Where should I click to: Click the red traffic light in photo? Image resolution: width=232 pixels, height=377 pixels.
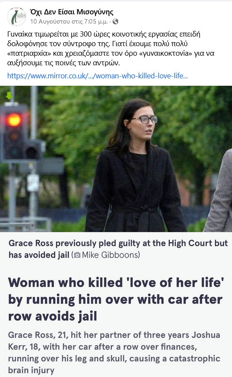(x=13, y=119)
